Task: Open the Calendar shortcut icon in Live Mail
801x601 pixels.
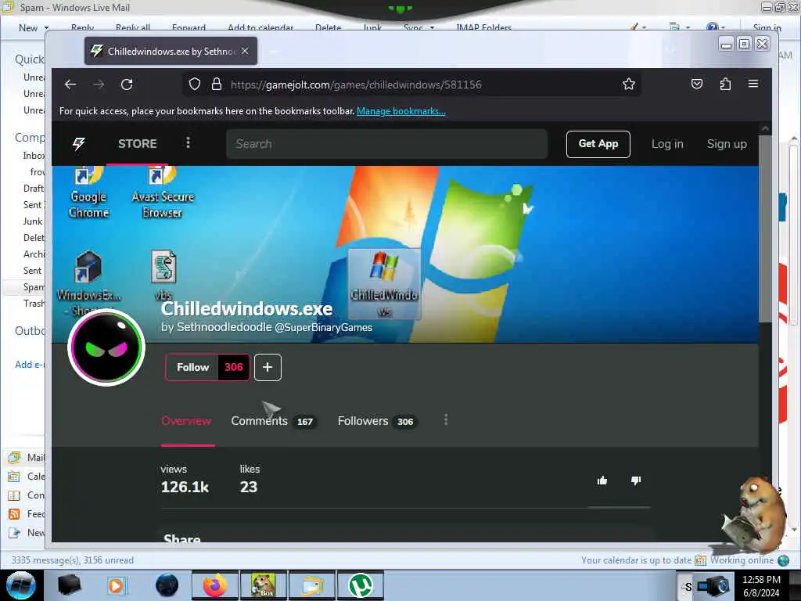Action: click(x=14, y=477)
